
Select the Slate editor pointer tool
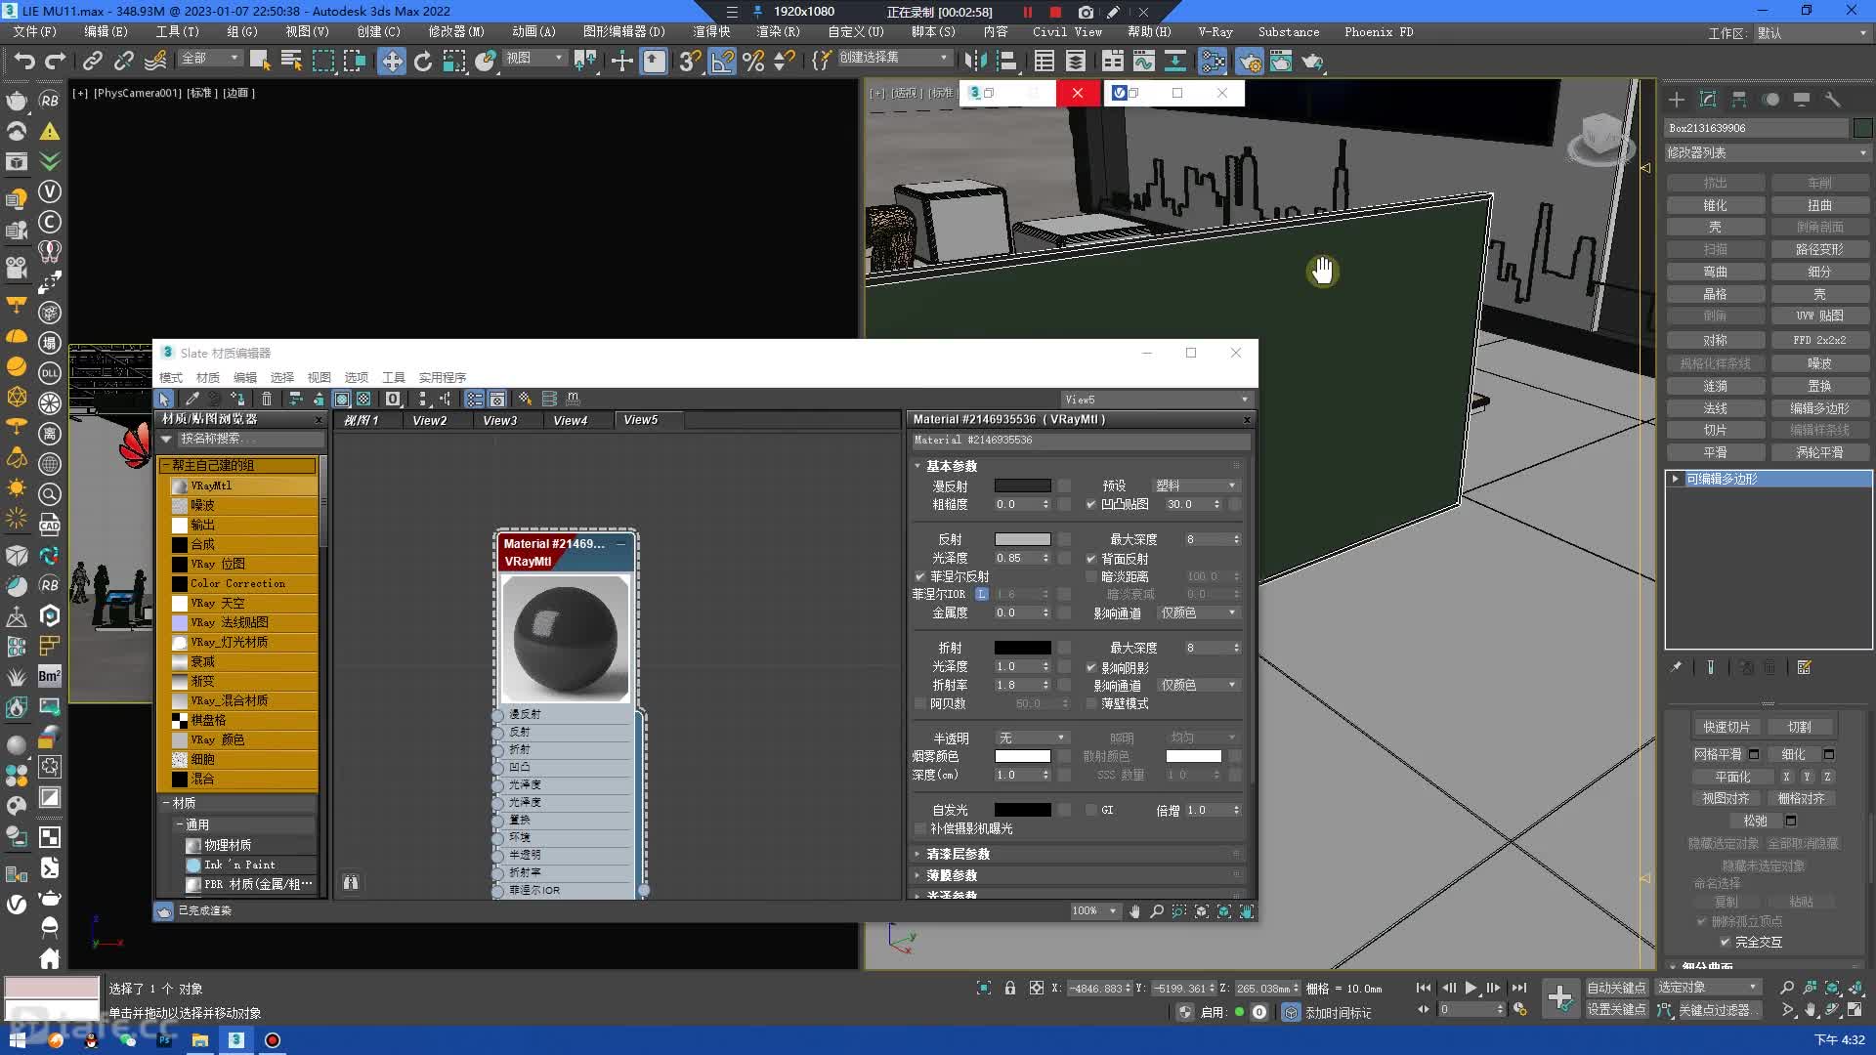164,399
